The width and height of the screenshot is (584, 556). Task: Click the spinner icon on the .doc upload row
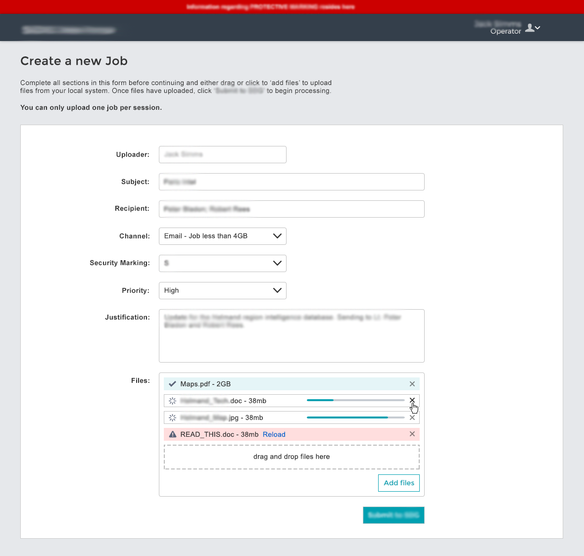tap(172, 401)
